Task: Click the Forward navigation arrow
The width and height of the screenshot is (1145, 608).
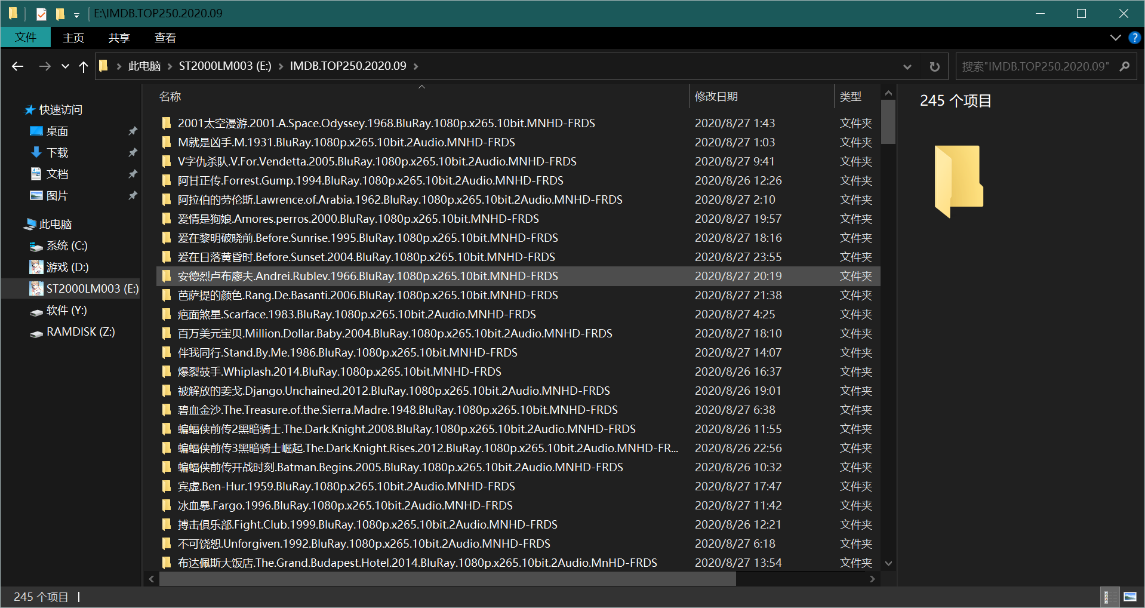Action: point(45,66)
